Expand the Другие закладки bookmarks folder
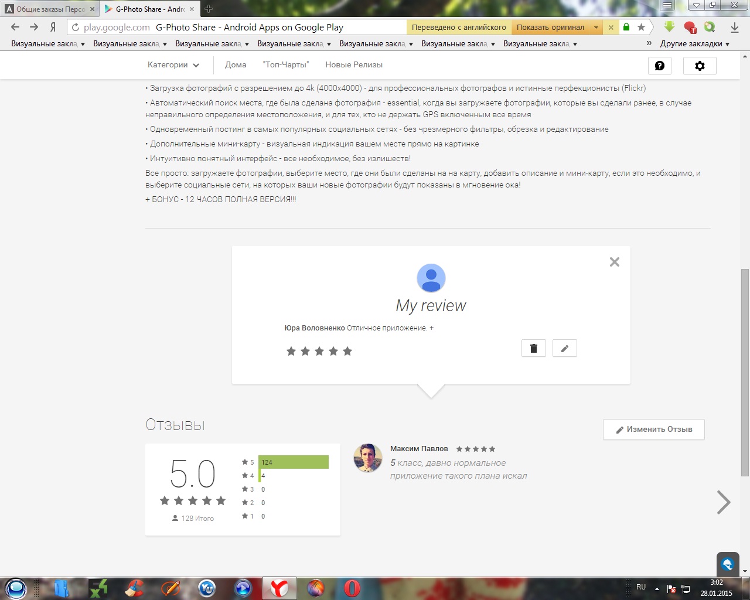The height and width of the screenshot is (600, 750). point(695,44)
